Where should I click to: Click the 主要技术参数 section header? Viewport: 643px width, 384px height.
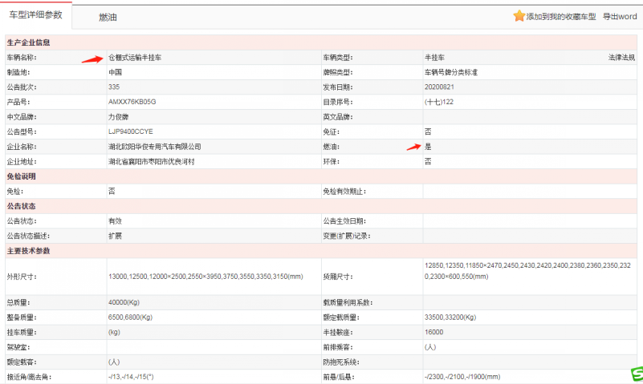(29, 251)
